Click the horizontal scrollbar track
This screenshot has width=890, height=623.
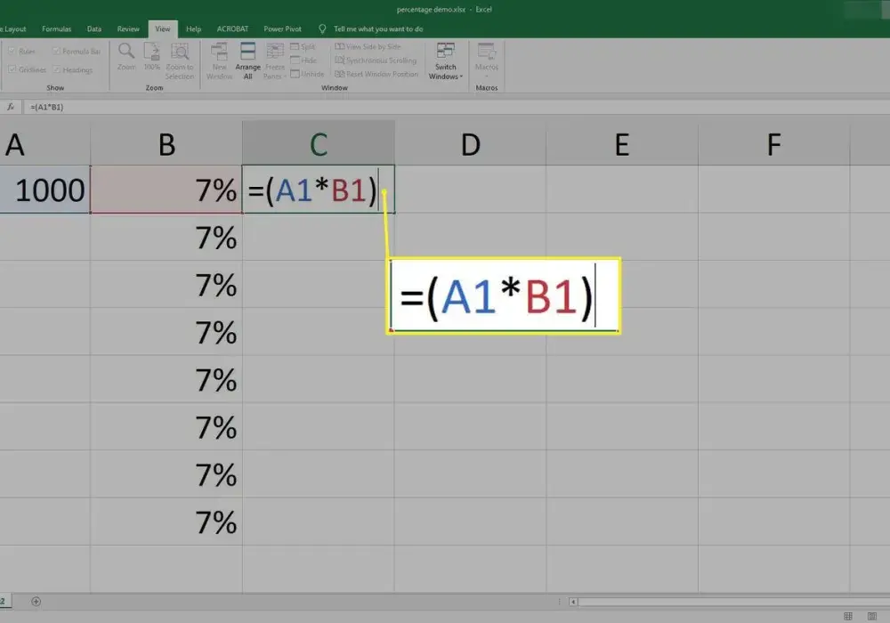pyautogui.click(x=734, y=602)
